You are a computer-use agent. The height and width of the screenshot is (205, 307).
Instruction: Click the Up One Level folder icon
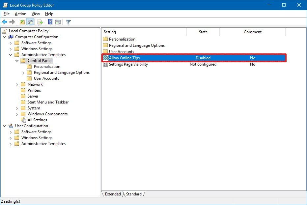22,22
